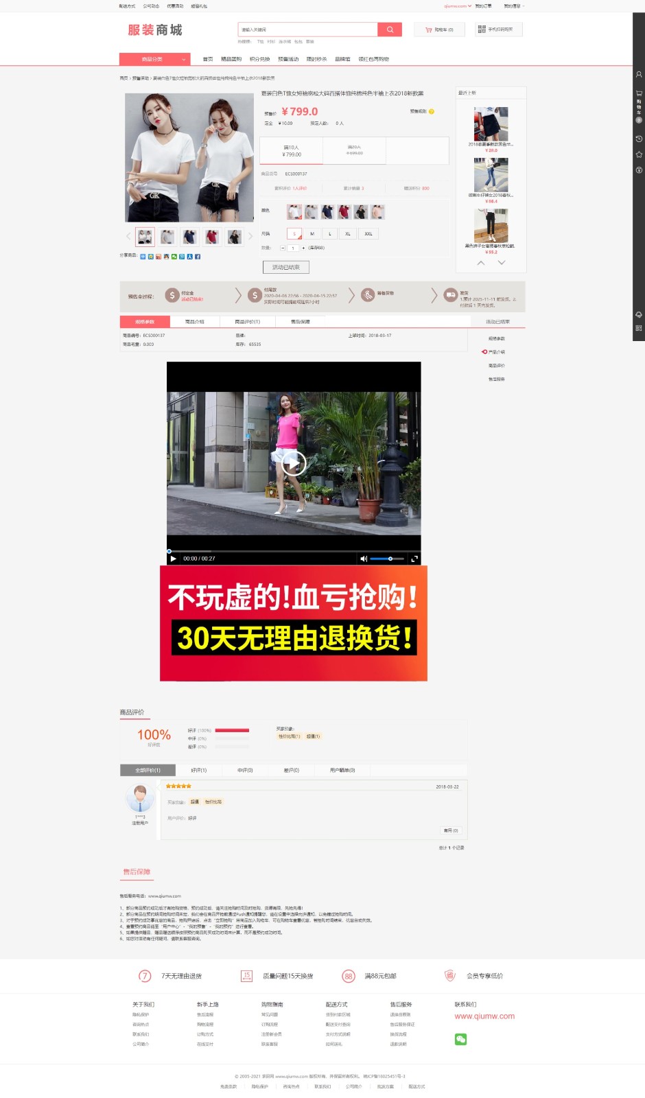This screenshot has width=645, height=1098.
Task: Open the QR code 手机扫码购买 button
Action: [499, 30]
